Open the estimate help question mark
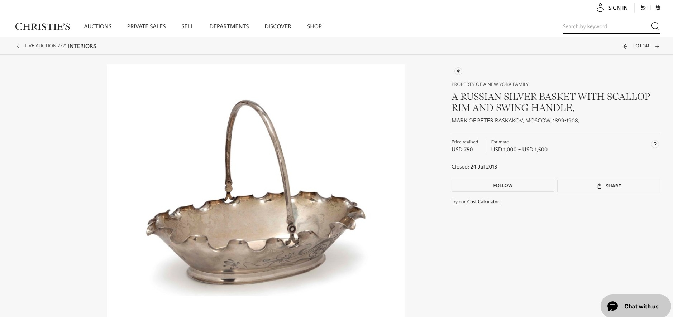The width and height of the screenshot is (673, 317). (655, 144)
